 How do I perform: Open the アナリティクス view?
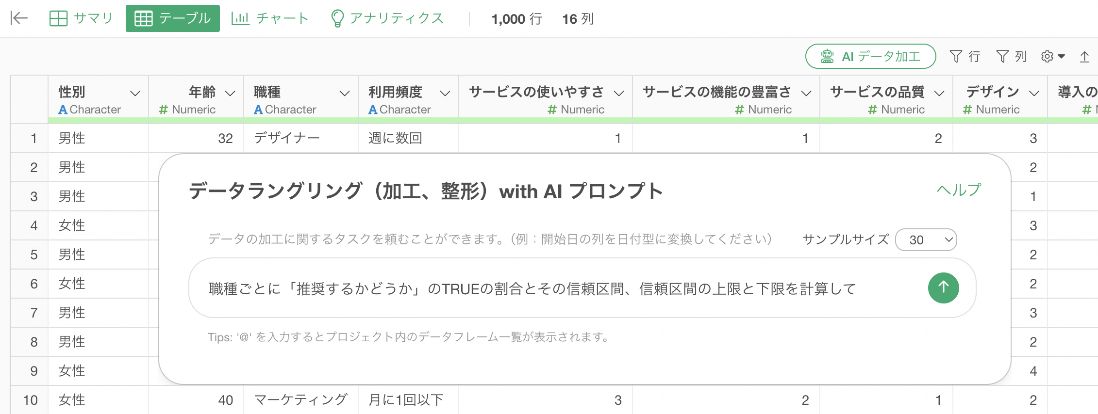pos(387,18)
